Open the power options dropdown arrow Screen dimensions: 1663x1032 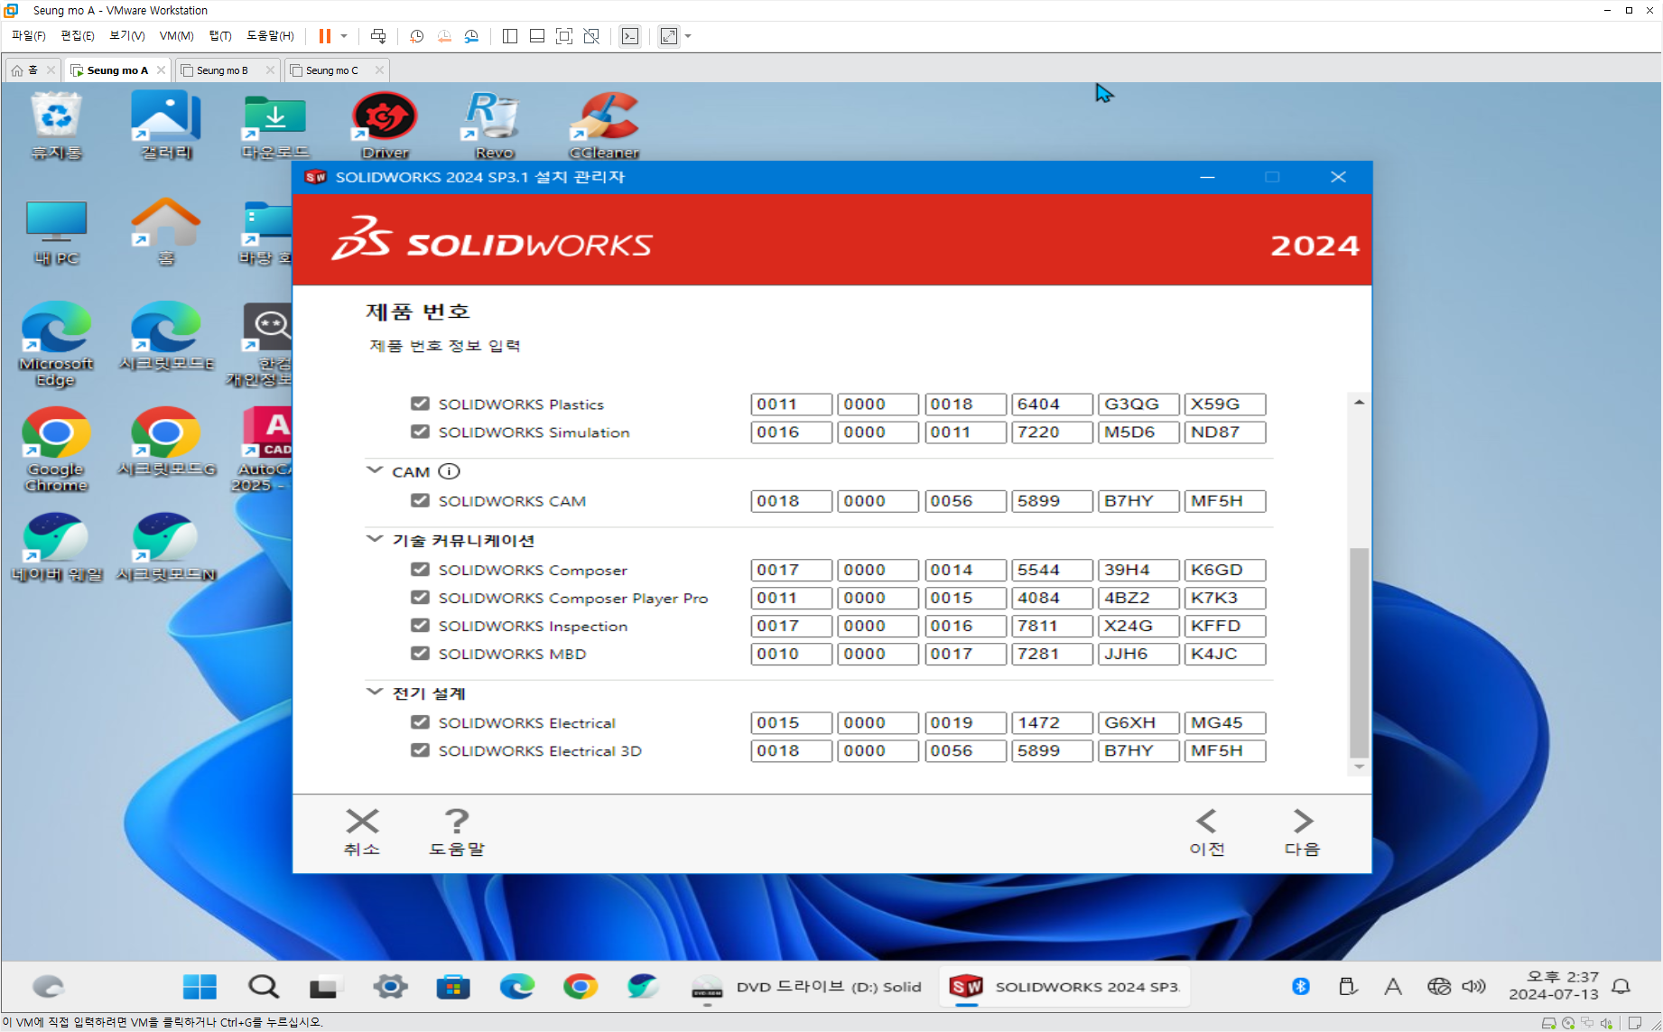(x=344, y=36)
